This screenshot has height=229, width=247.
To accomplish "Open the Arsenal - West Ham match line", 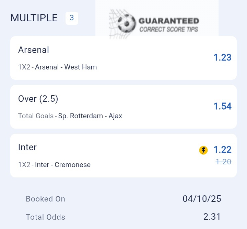I will click(66, 67).
